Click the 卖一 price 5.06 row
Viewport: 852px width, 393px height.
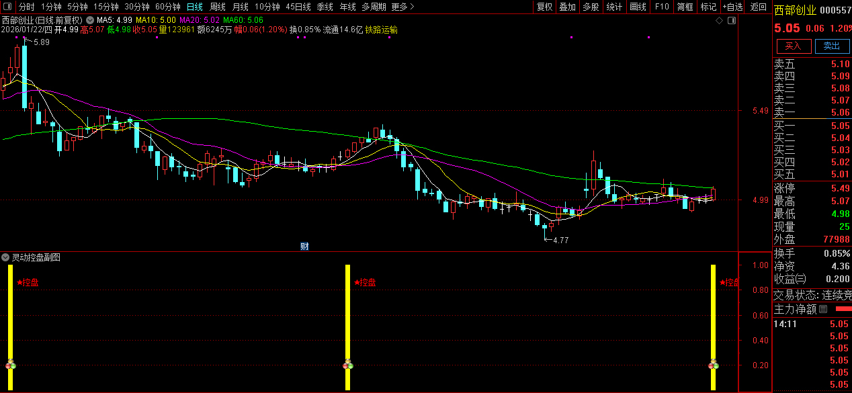[812, 112]
